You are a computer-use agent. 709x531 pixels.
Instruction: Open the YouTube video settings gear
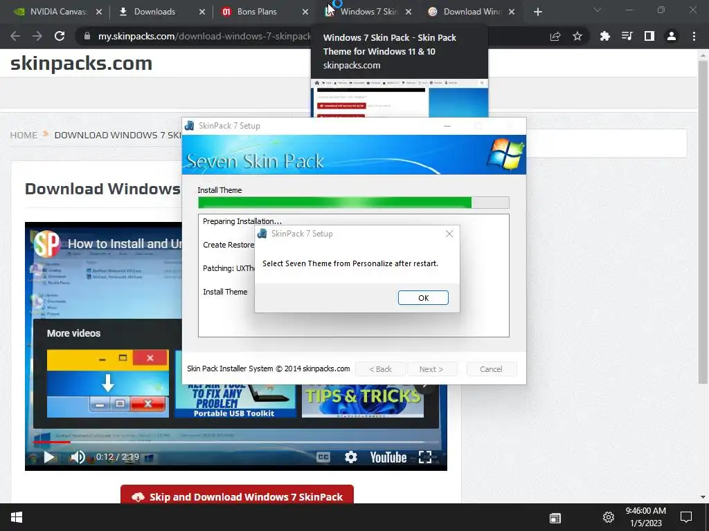pos(351,457)
